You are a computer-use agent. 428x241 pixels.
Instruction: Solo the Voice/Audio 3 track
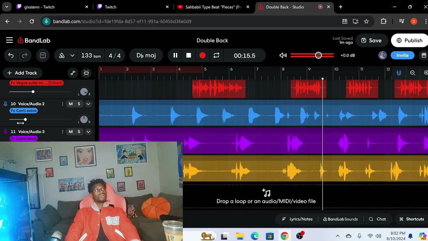pyautogui.click(x=79, y=132)
